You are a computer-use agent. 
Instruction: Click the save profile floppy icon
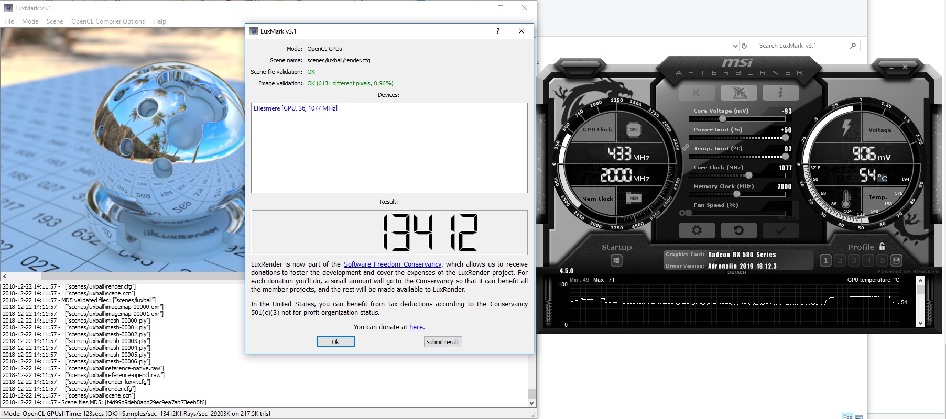point(896,260)
